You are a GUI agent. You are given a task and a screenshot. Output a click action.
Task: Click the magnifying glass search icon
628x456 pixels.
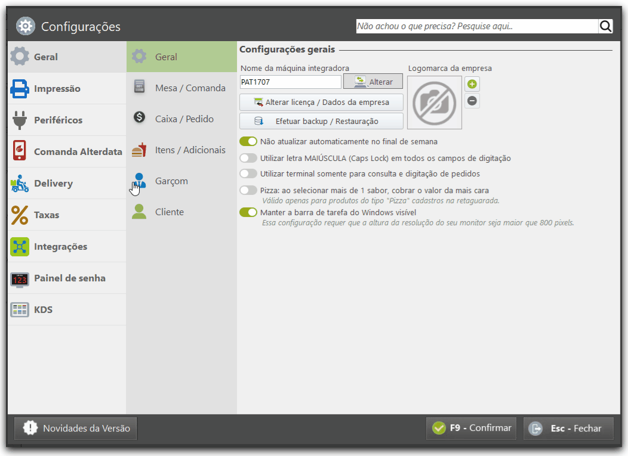click(x=605, y=26)
